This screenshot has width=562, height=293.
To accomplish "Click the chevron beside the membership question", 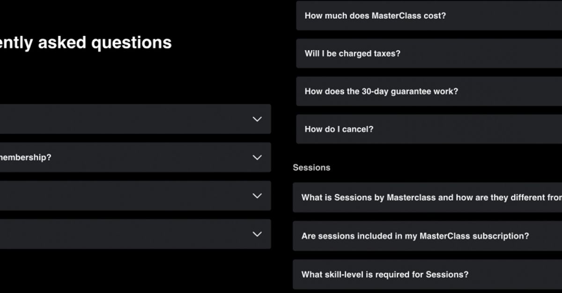I will point(256,157).
